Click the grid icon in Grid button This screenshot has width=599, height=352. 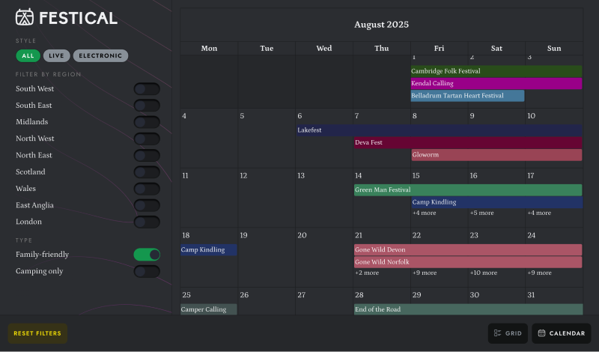click(497, 333)
